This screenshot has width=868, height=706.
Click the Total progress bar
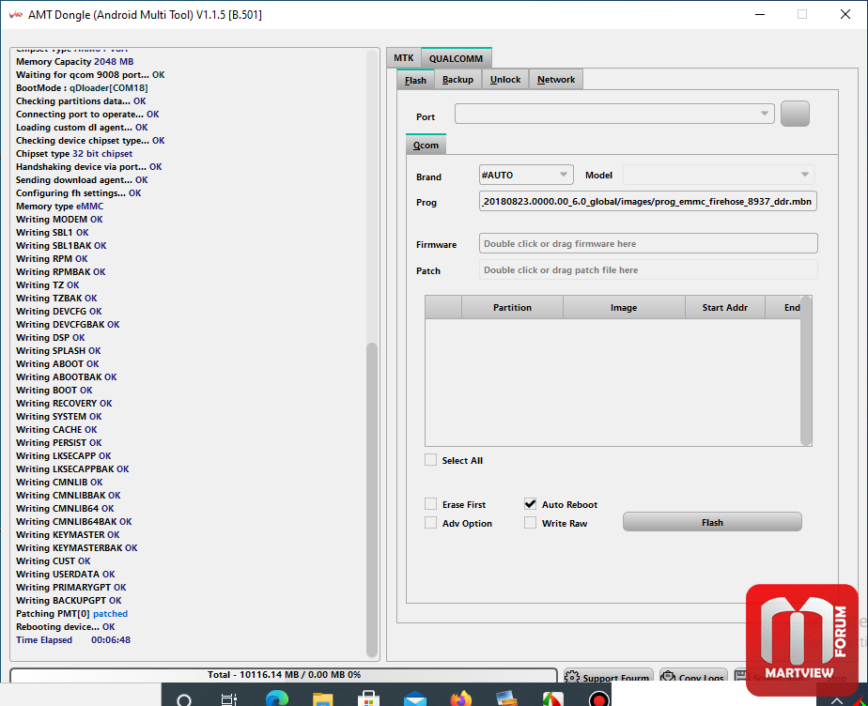[x=284, y=675]
